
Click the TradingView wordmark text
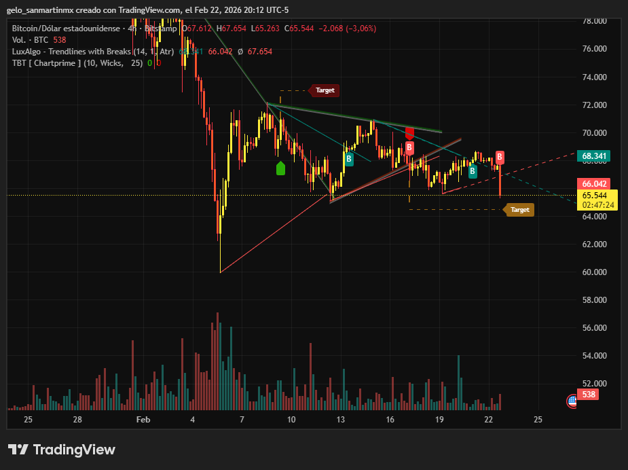click(74, 450)
